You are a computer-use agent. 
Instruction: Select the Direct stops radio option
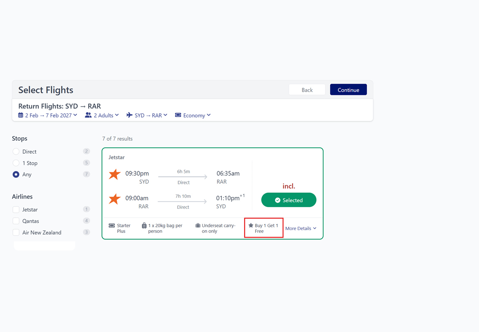(x=16, y=151)
